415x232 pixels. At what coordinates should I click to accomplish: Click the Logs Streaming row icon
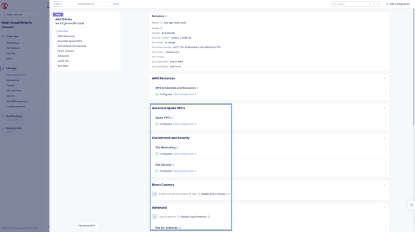tap(154, 216)
